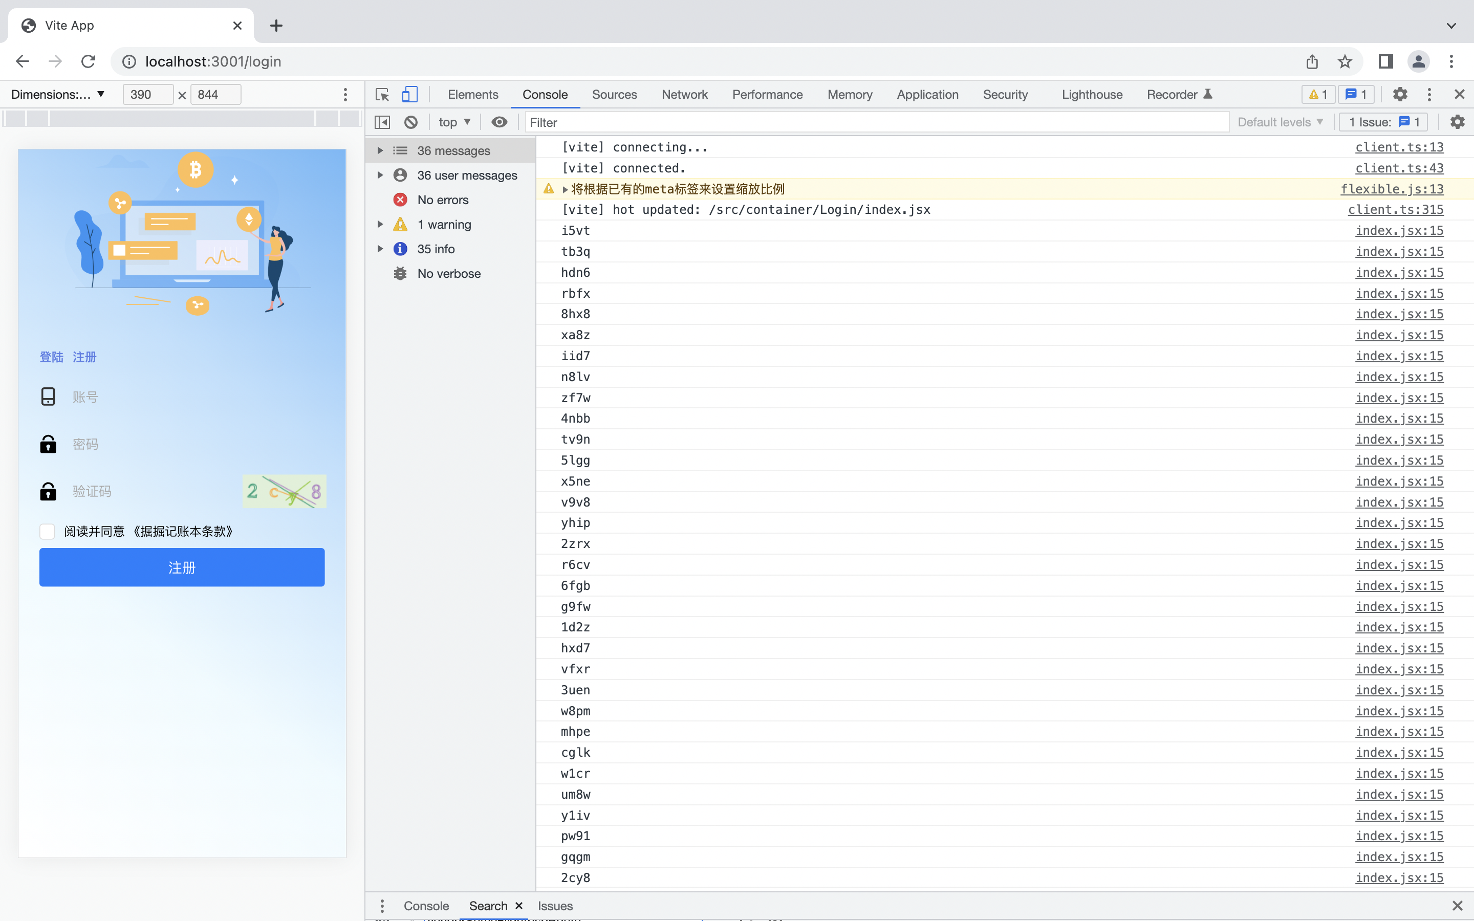Open device toolbar more options menu
Image resolution: width=1474 pixels, height=921 pixels.
pos(345,95)
